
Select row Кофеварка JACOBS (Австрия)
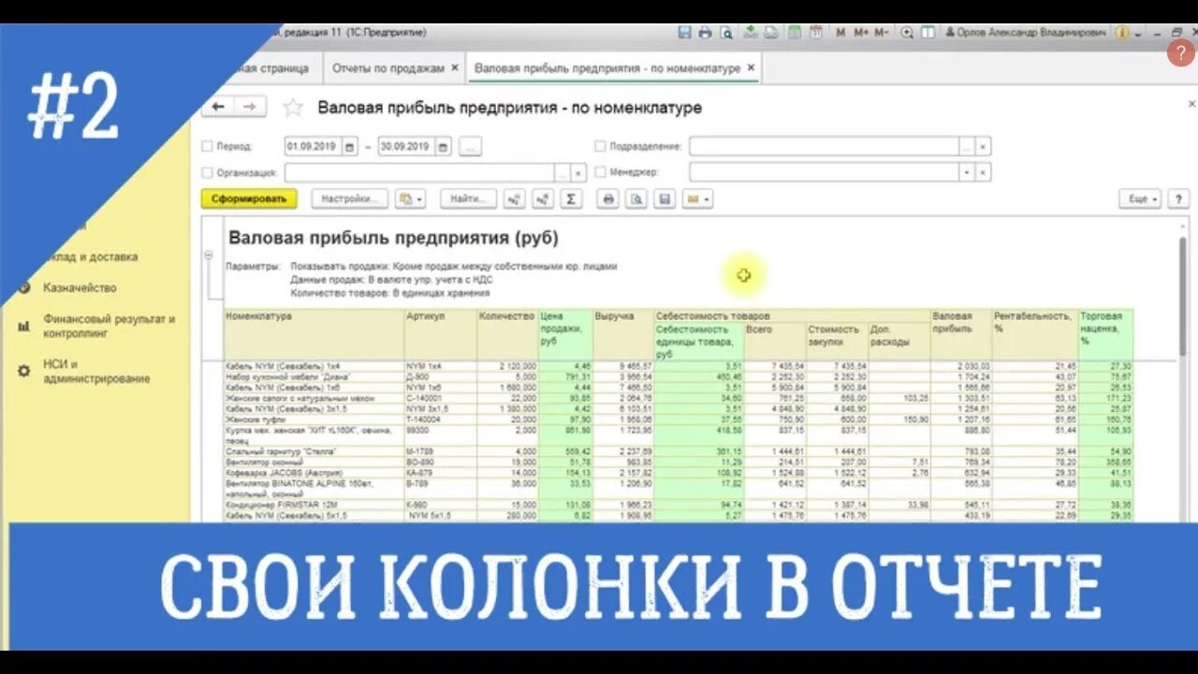point(679,473)
